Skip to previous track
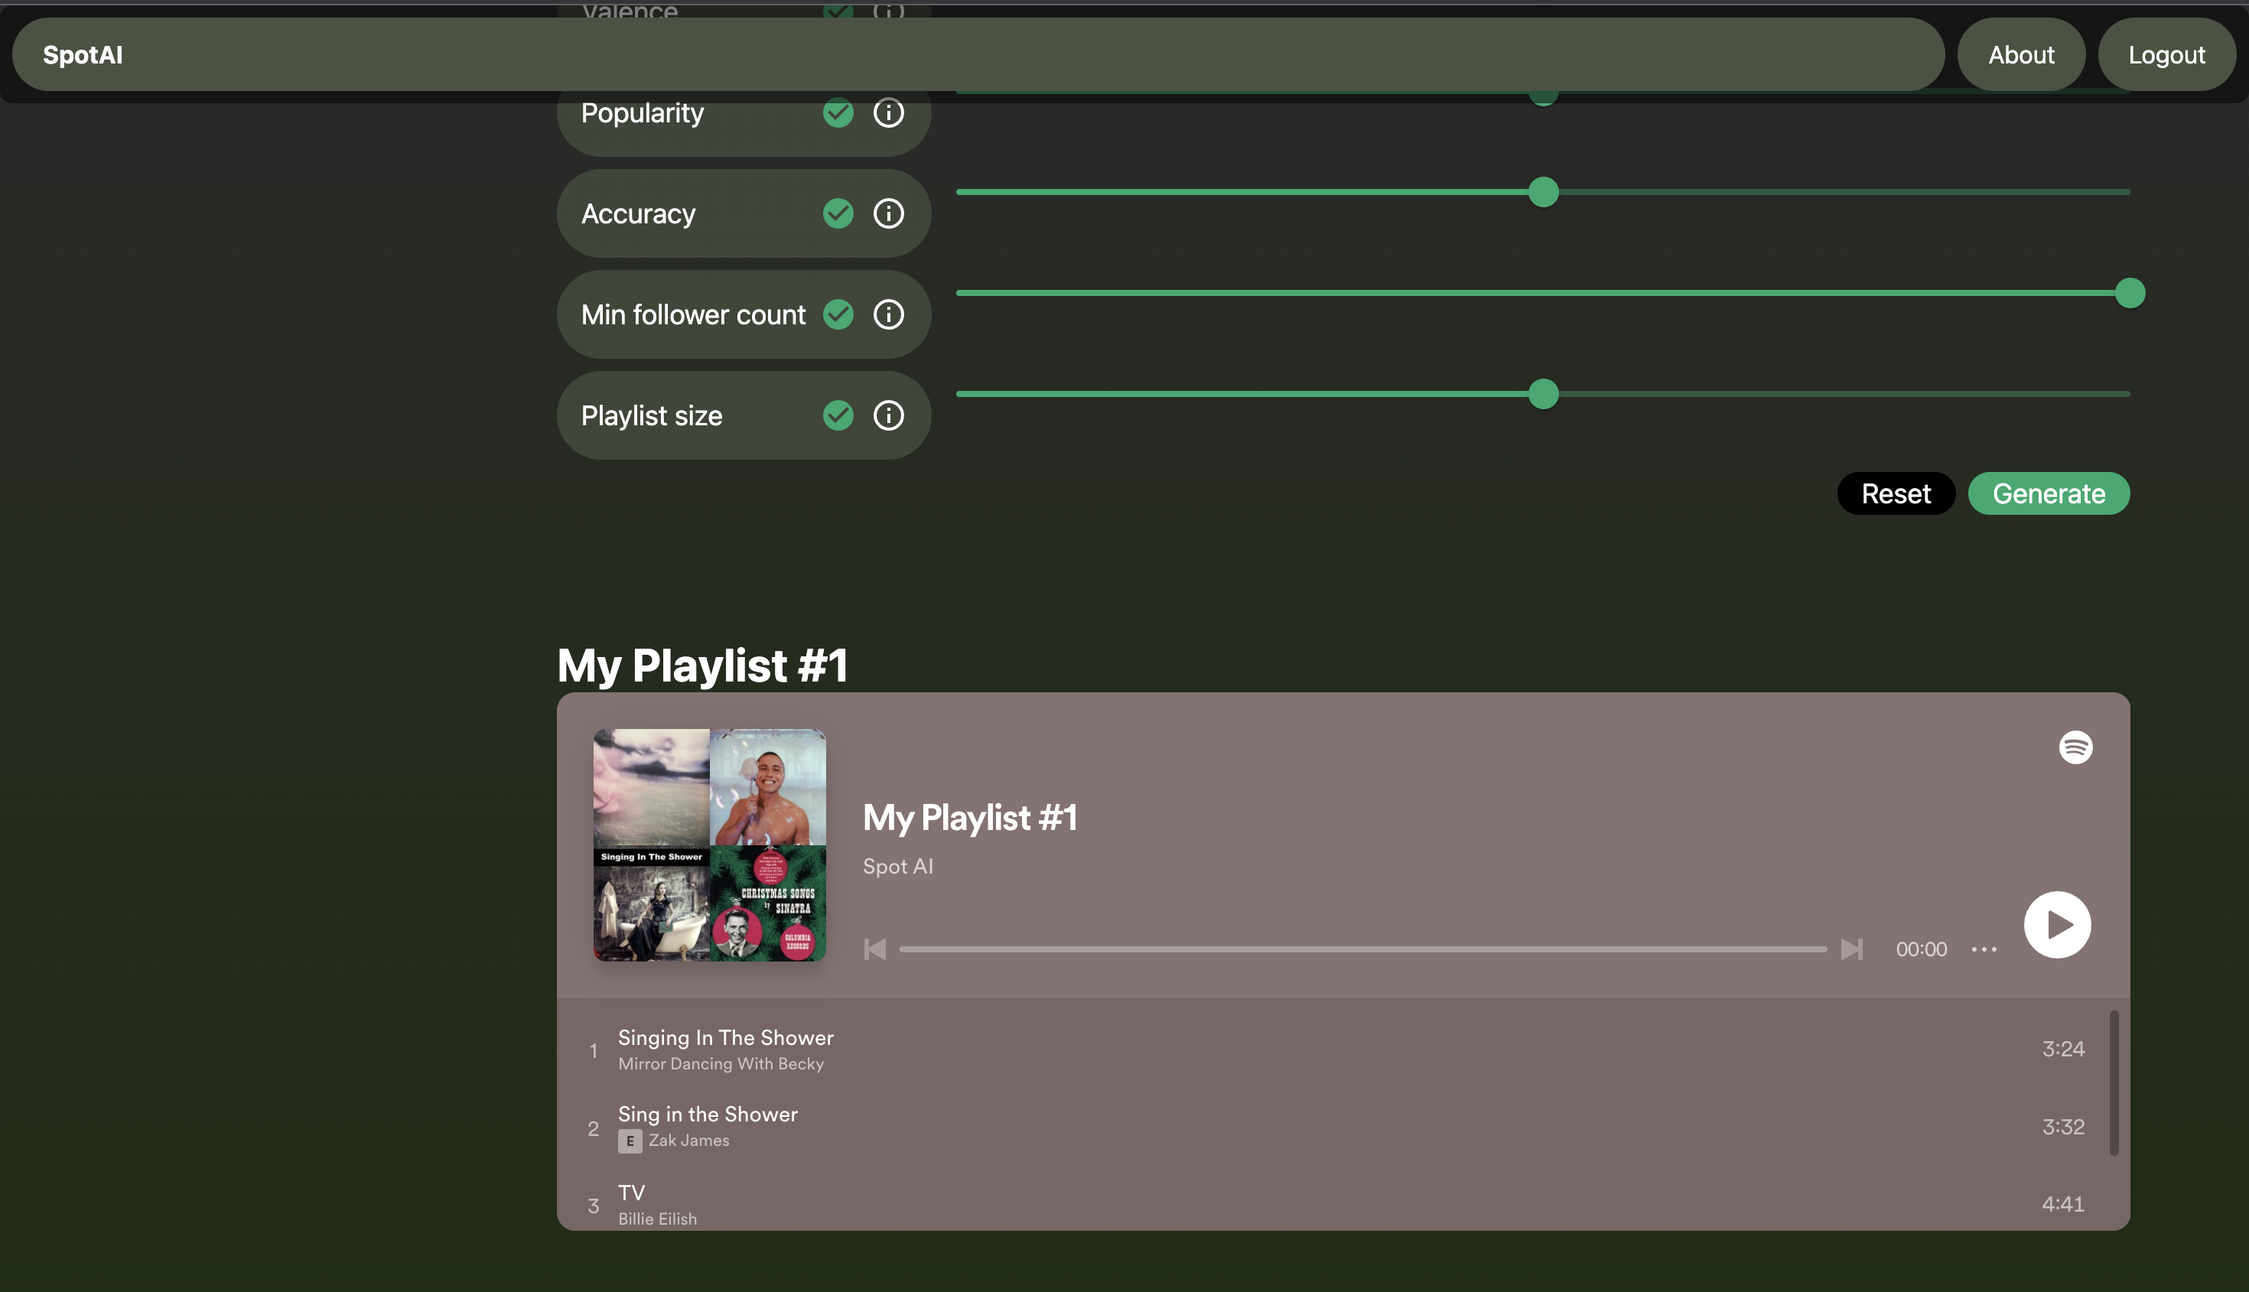The height and width of the screenshot is (1292, 2249). (x=875, y=949)
